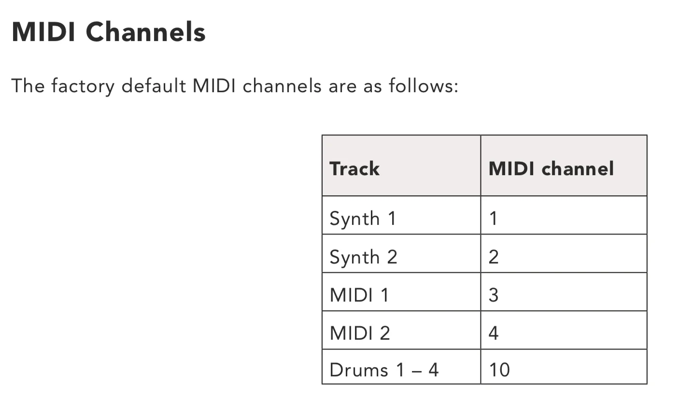Click channel value 10 in Drums row
This screenshot has height=413, width=678.
[x=499, y=370]
